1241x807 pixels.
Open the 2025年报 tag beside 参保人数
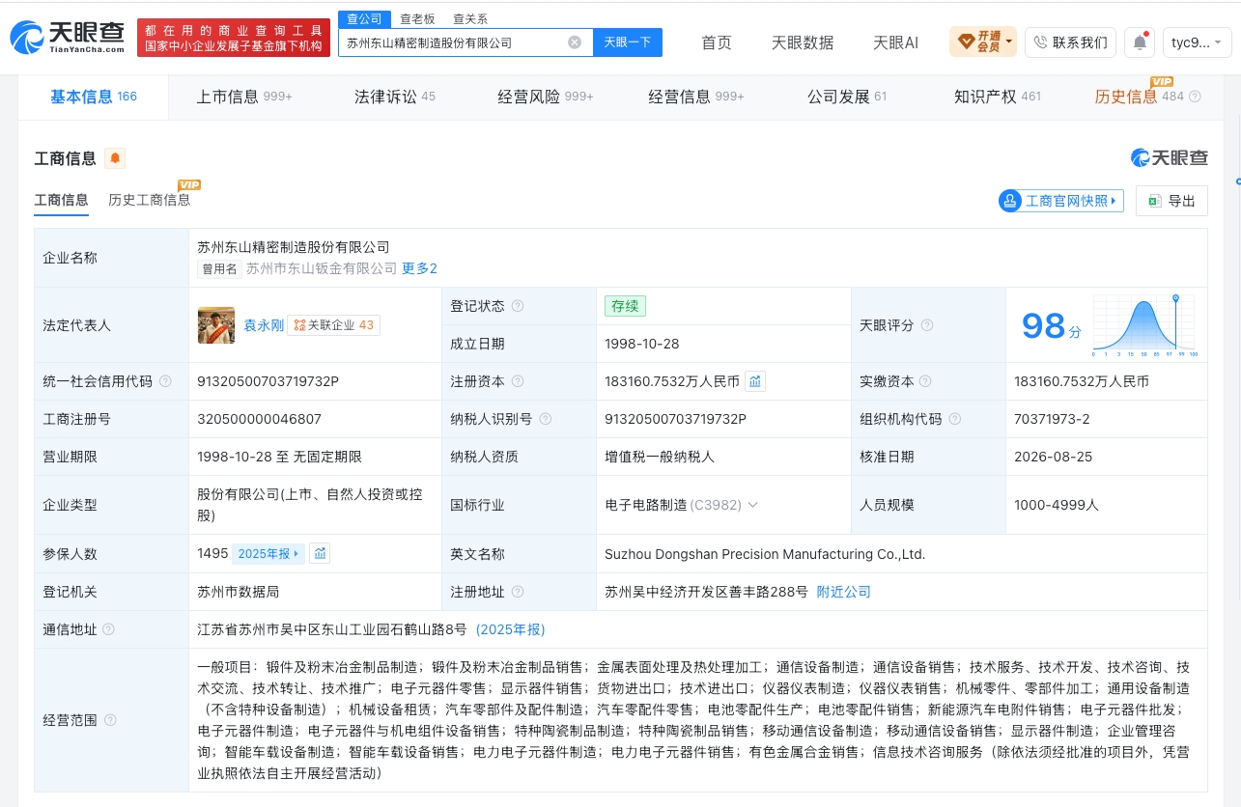[268, 553]
